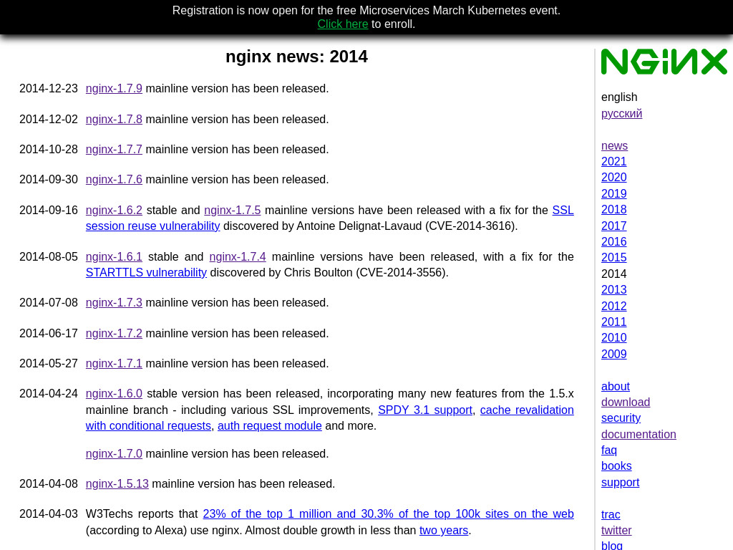The image size is (733, 550).
Task: Click the date 2014-04-24
Action: 49,394
